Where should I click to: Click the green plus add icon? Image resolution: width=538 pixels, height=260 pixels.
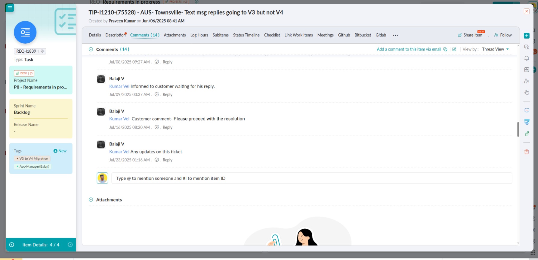coord(527,36)
